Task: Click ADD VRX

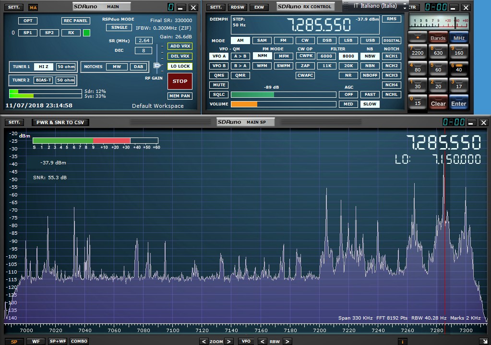Action: tap(180, 46)
